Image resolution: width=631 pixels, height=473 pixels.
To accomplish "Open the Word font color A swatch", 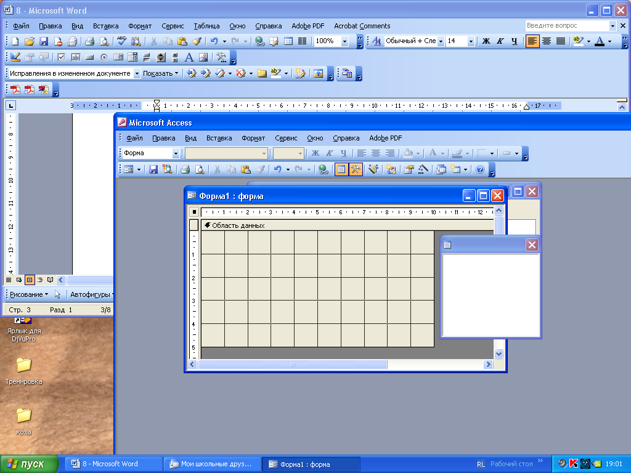I will pyautogui.click(x=600, y=41).
